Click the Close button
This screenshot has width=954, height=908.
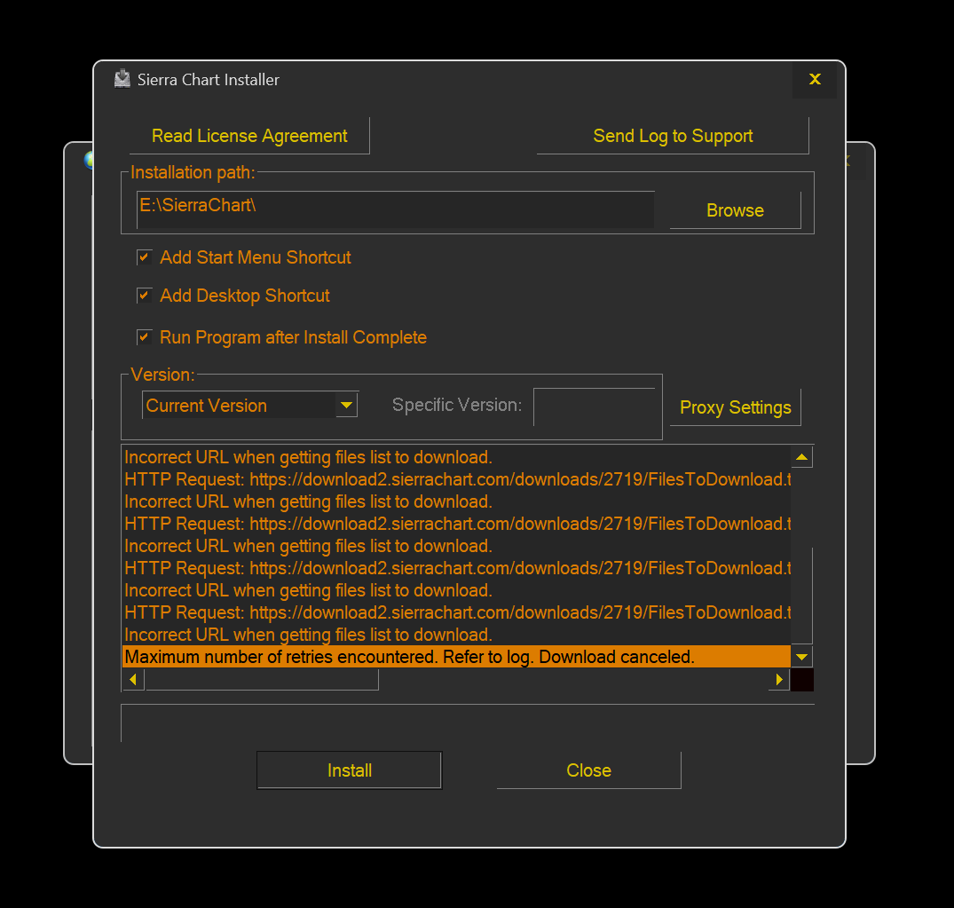pyautogui.click(x=588, y=770)
